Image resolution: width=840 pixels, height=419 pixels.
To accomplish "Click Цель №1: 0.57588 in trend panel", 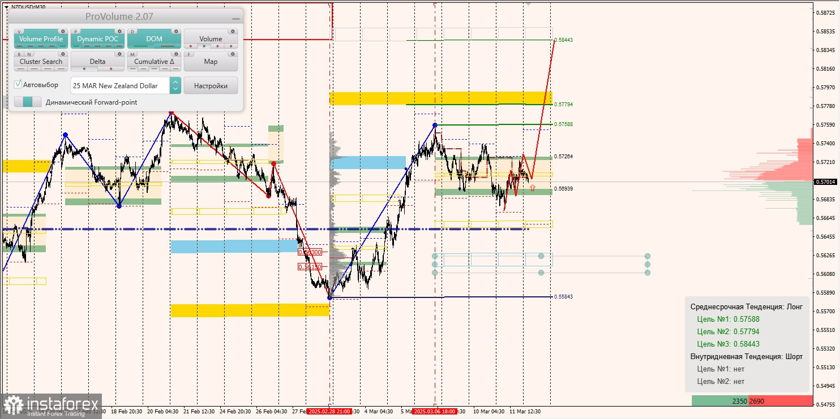I will point(728,319).
